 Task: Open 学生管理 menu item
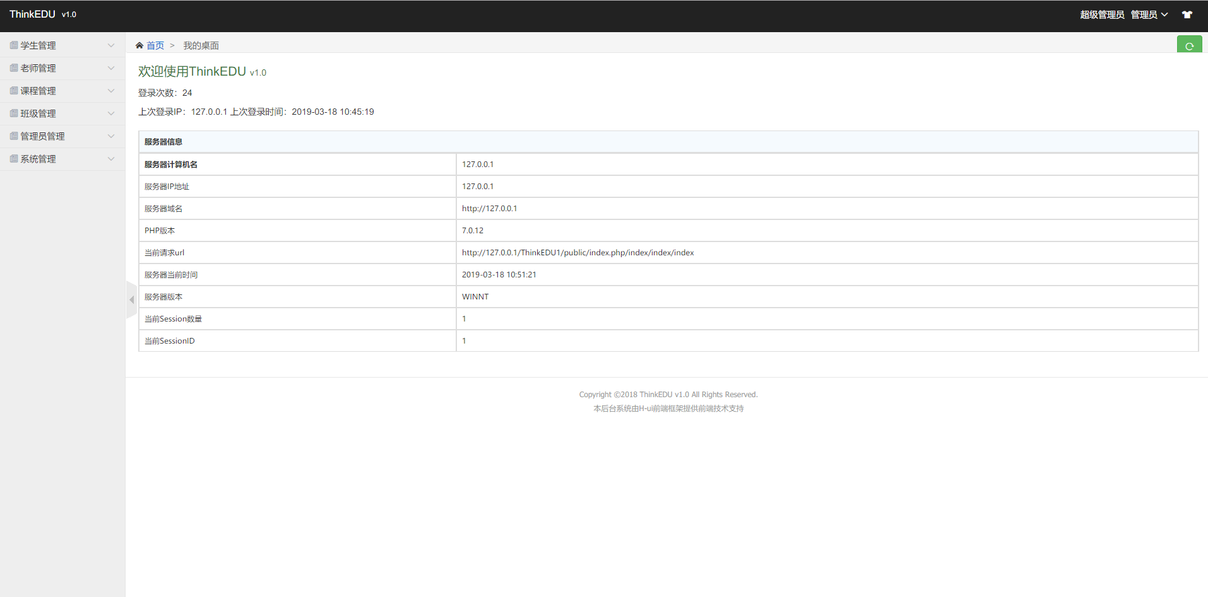[x=62, y=45]
